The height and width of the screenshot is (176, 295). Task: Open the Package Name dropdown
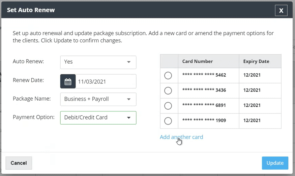pyautogui.click(x=98, y=99)
